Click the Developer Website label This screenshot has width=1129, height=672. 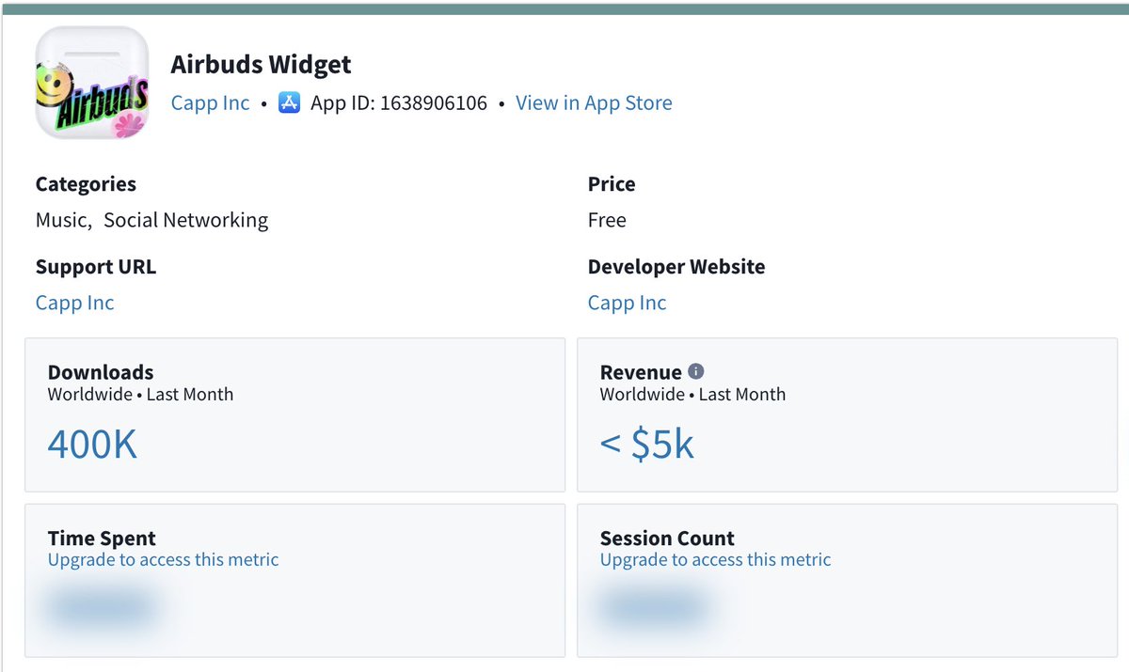(x=676, y=267)
